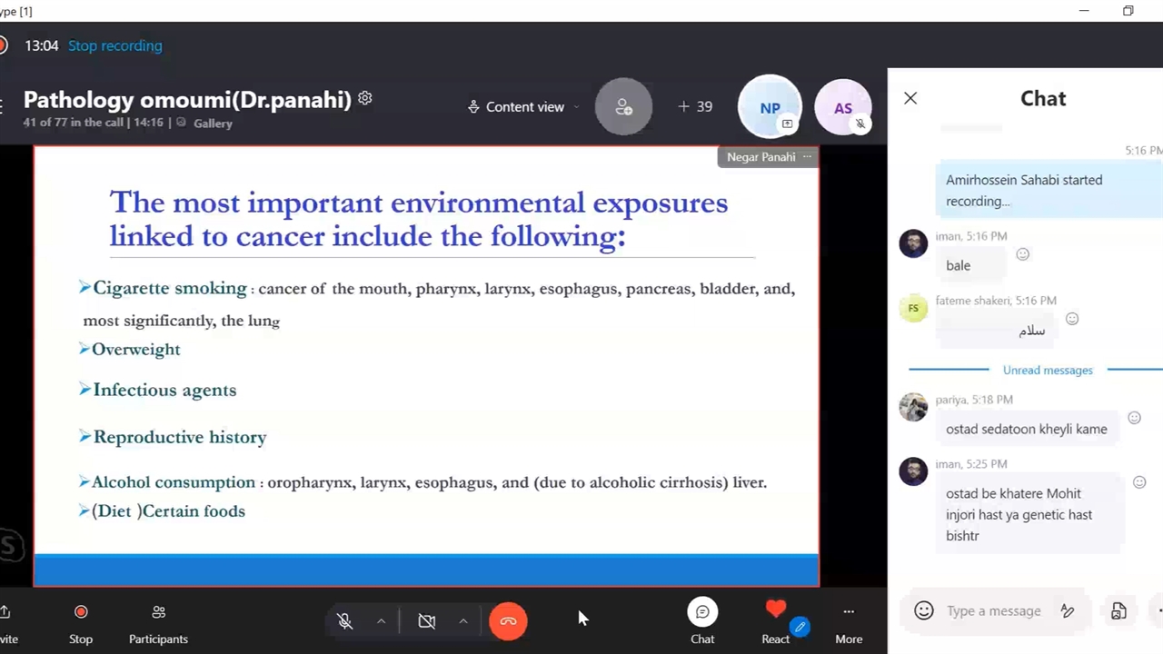Click the Type a message field
Image resolution: width=1163 pixels, height=654 pixels.
point(993,611)
